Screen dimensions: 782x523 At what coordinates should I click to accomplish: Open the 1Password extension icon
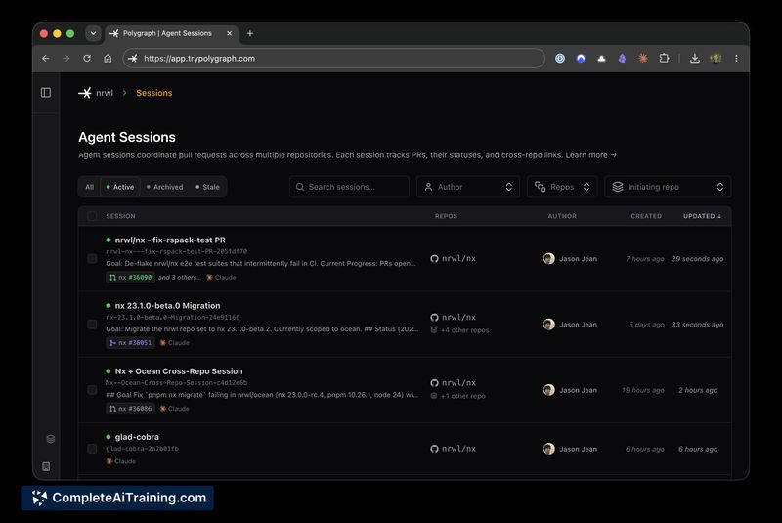(x=560, y=59)
